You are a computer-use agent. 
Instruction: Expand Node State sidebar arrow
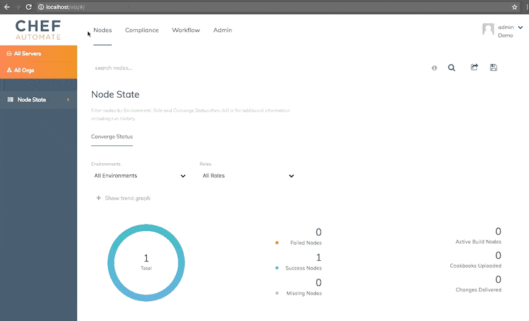click(68, 100)
